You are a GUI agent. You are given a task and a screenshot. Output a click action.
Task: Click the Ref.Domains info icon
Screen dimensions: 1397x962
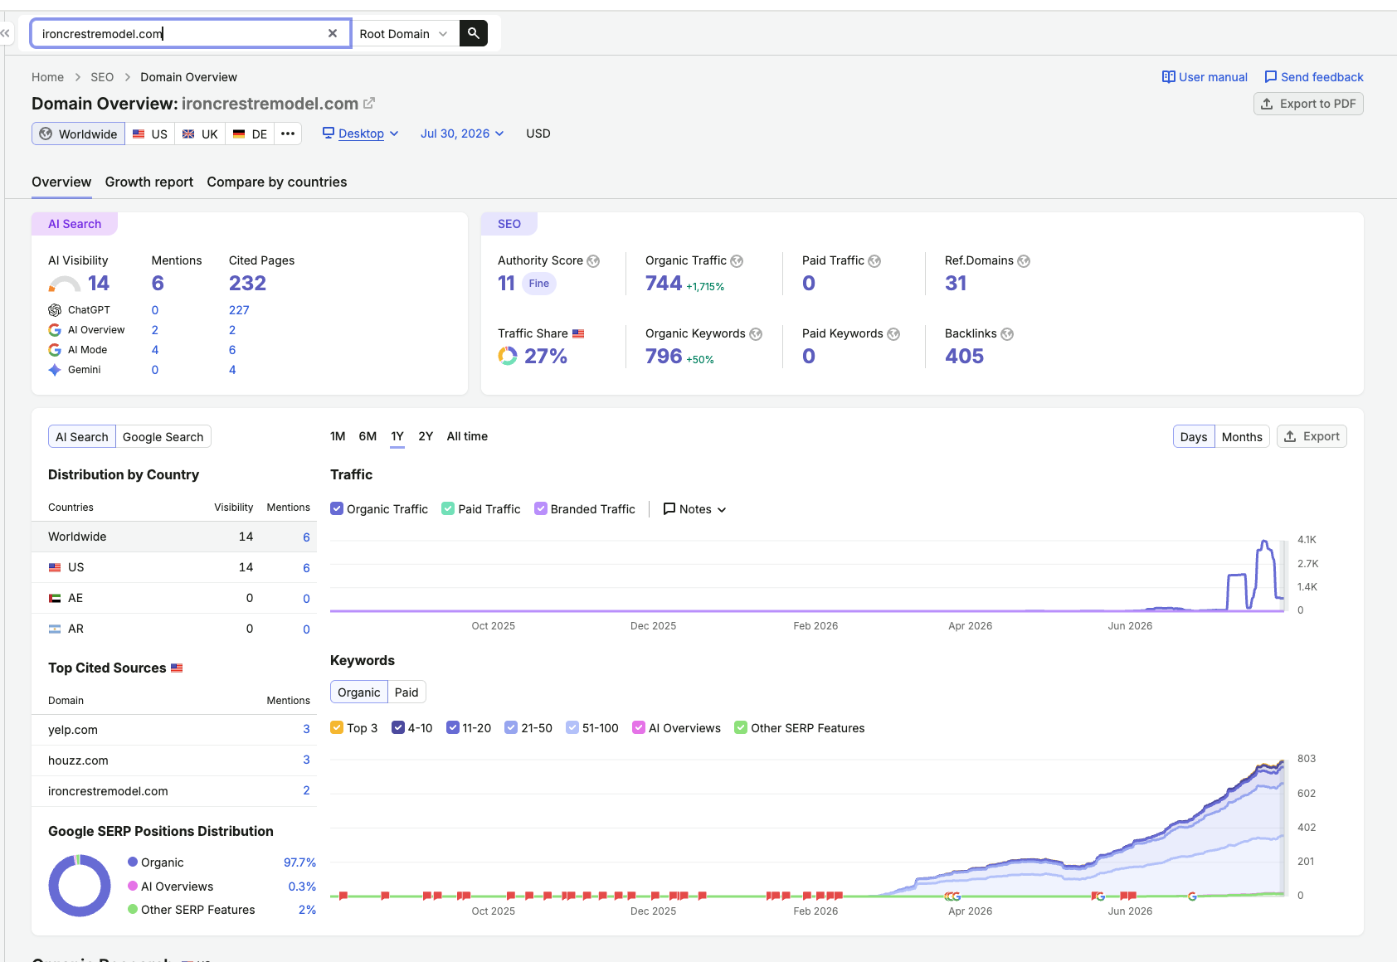[x=1024, y=261]
